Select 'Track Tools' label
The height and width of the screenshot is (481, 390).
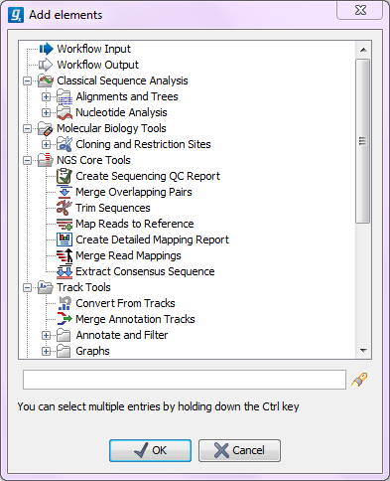pos(83,287)
